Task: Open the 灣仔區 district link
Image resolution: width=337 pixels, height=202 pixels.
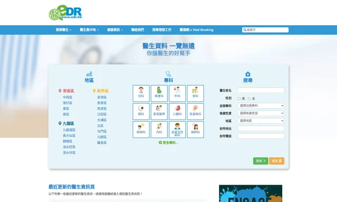Action: tap(67, 103)
